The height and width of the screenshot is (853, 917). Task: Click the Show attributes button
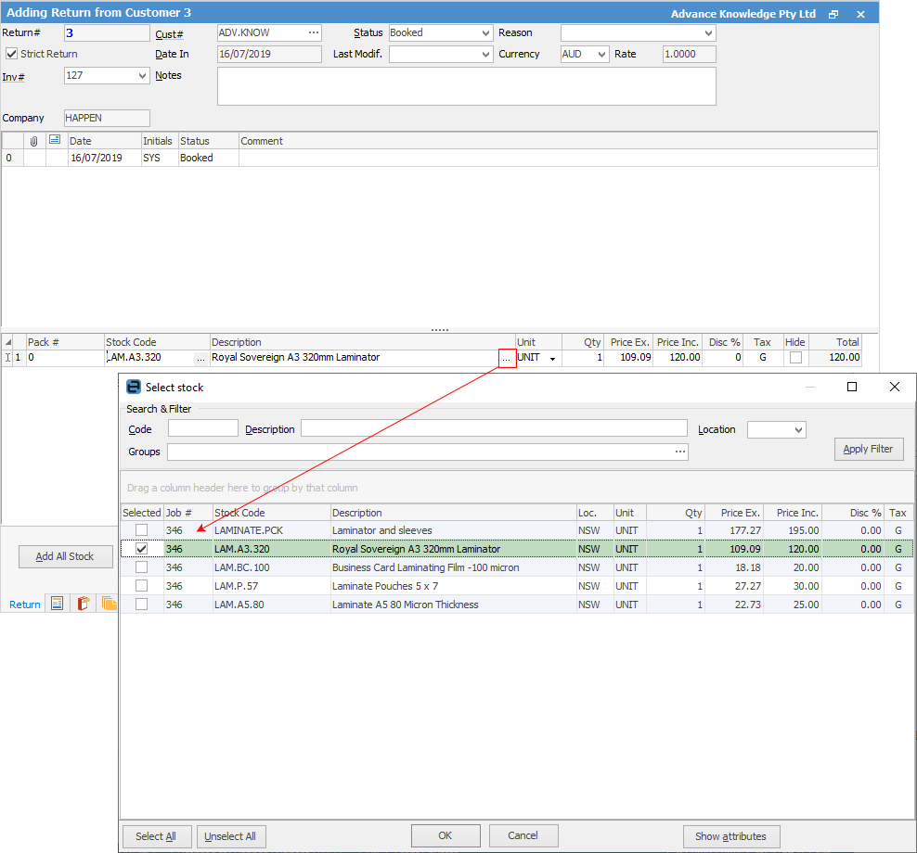730,836
